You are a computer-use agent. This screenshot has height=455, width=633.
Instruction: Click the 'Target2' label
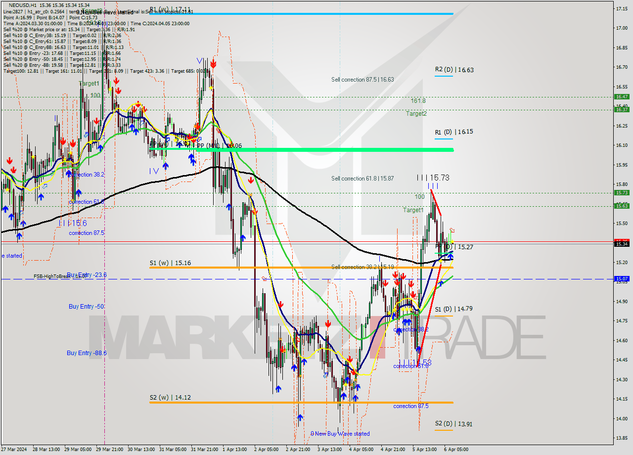(x=416, y=113)
